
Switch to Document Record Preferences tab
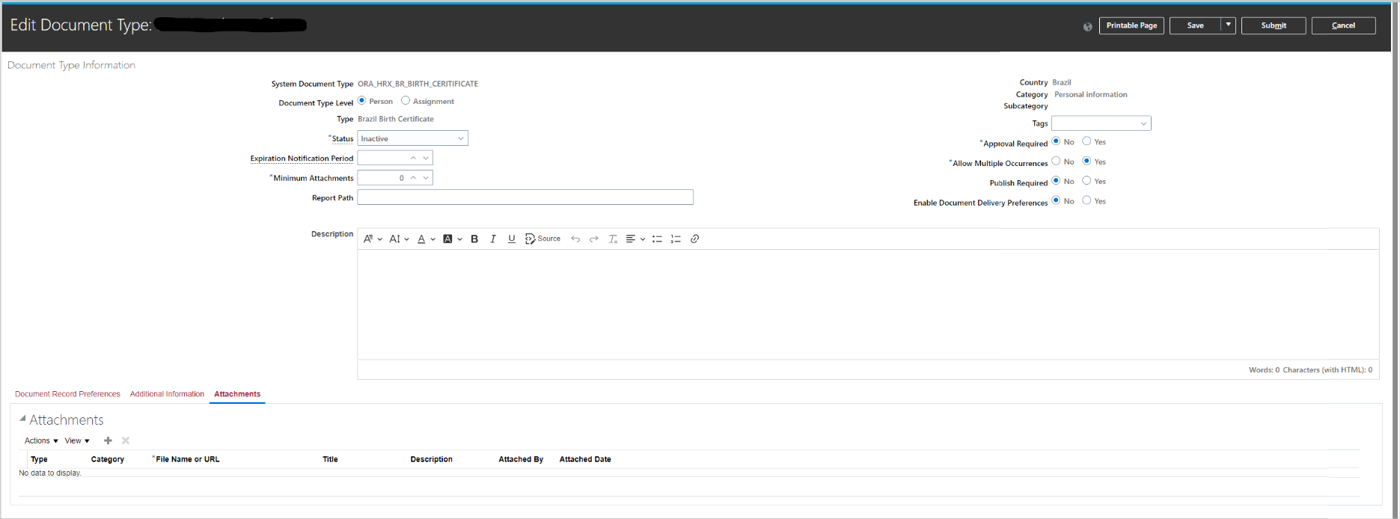(67, 394)
